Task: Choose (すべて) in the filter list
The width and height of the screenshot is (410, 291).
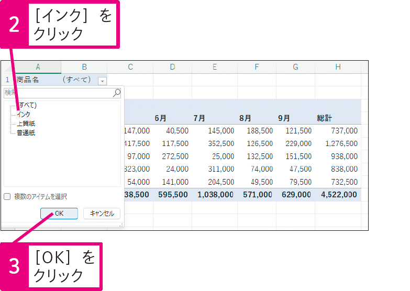Action: click(27, 105)
